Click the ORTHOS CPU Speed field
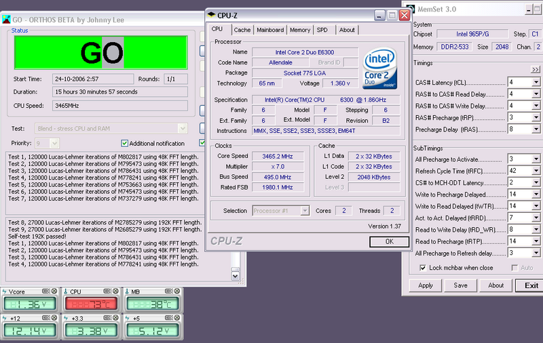The height and width of the screenshot is (343, 543). (x=120, y=106)
